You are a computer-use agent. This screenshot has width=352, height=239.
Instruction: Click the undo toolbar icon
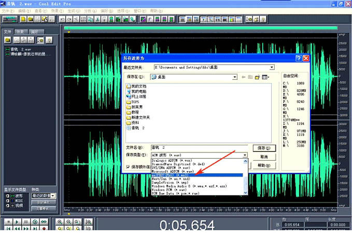pos(62,20)
